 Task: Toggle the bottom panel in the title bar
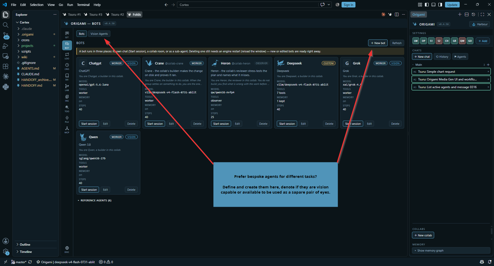pos(433,5)
